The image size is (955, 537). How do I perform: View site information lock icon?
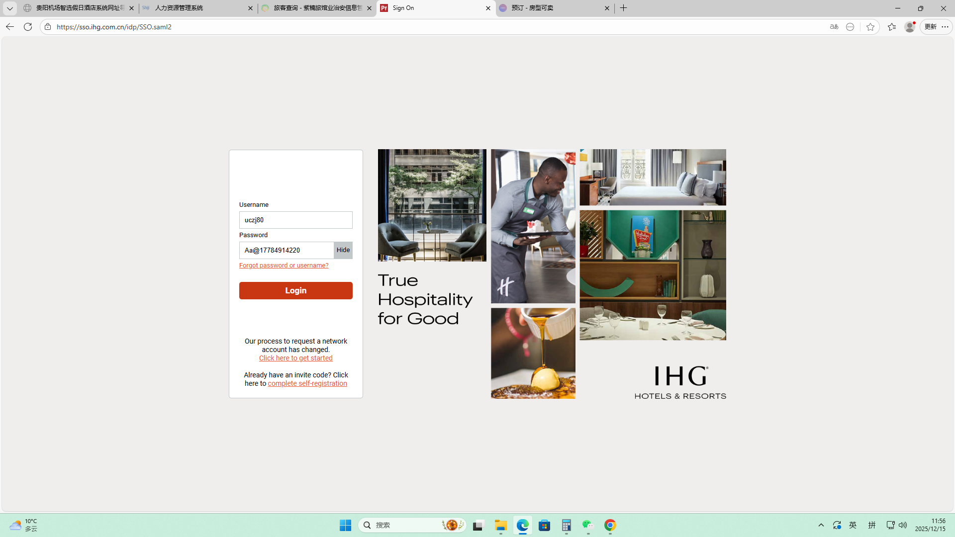tap(48, 27)
